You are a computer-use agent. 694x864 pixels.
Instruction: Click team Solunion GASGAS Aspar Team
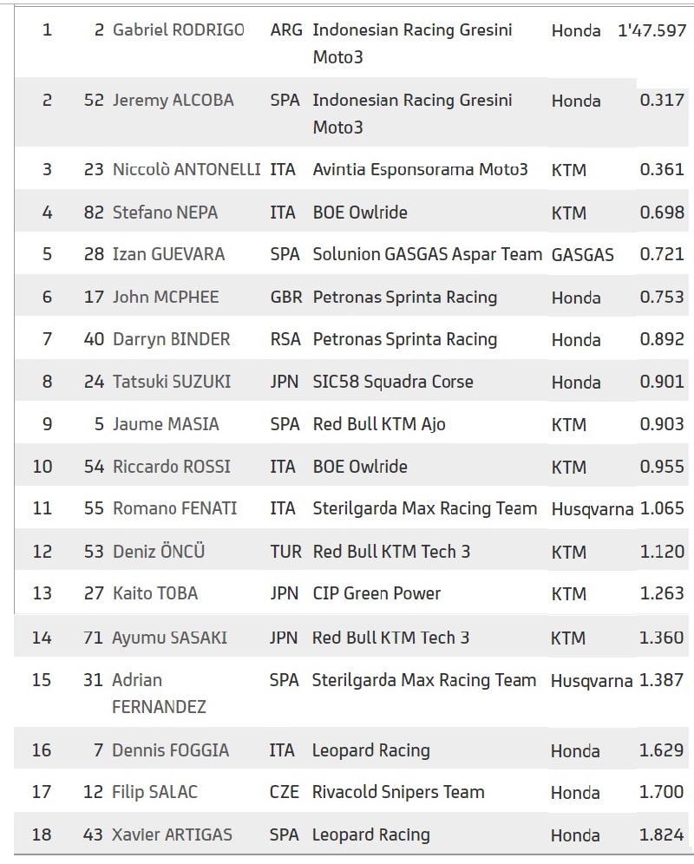pos(427,254)
